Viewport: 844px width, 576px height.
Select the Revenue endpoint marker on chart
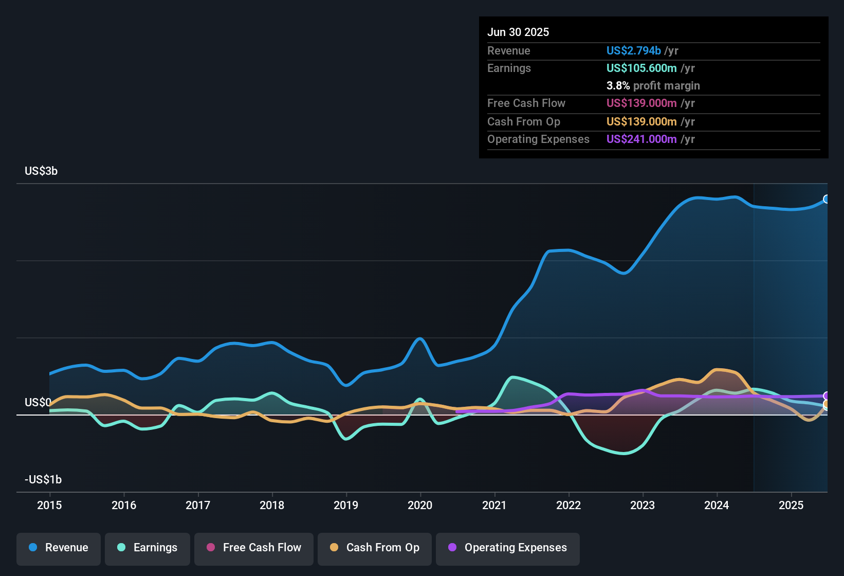click(x=827, y=199)
